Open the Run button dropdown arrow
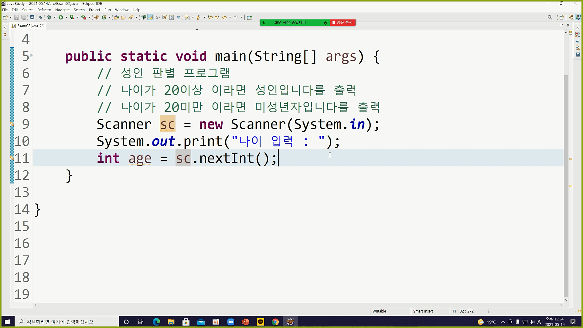583x328 pixels. click(66, 17)
